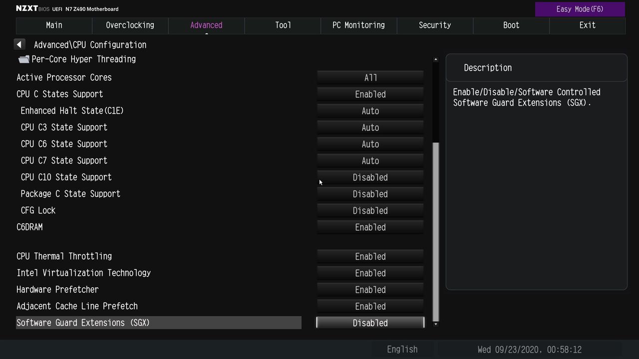Select the Hardware Prefetcher label
This screenshot has width=639, height=359.
[57, 289]
